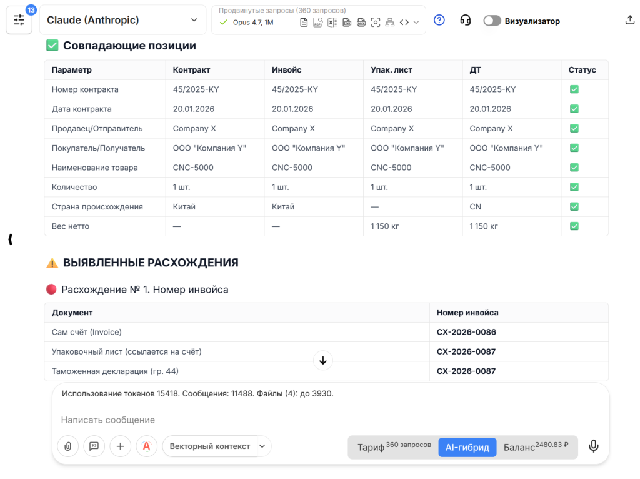Click the PDF search icon

click(x=318, y=23)
